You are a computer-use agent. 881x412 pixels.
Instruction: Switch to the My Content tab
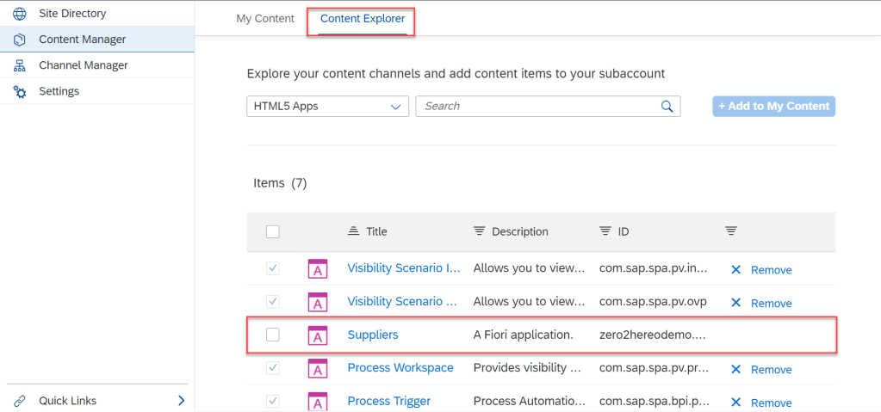pos(265,19)
